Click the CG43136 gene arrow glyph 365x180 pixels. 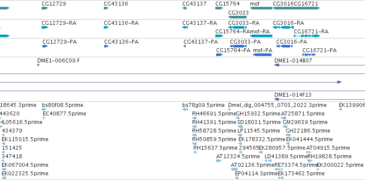click(106, 8)
